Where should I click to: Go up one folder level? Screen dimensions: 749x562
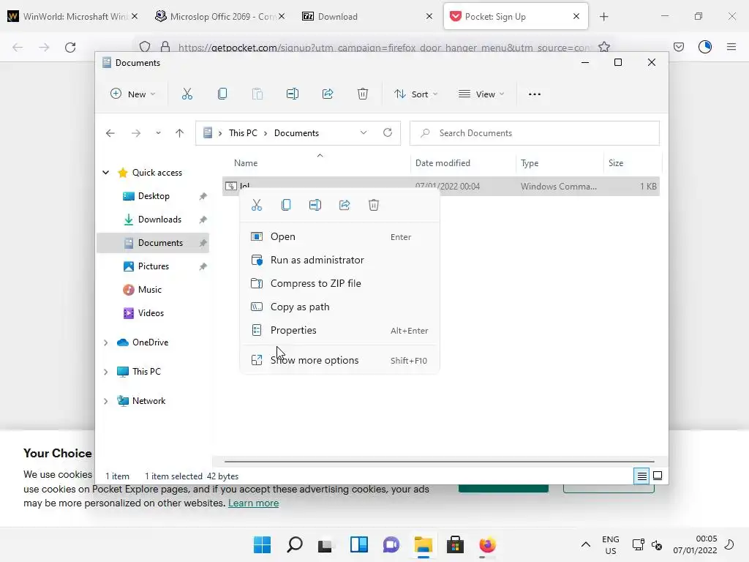180,133
